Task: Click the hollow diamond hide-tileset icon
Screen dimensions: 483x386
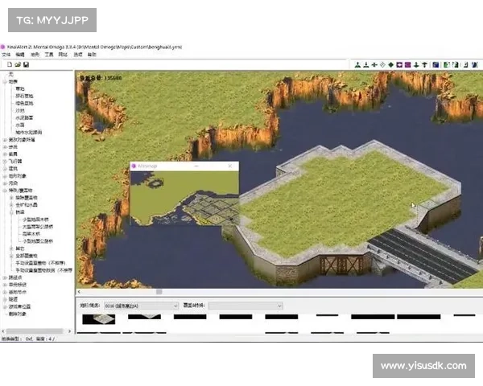Action: 382,64
